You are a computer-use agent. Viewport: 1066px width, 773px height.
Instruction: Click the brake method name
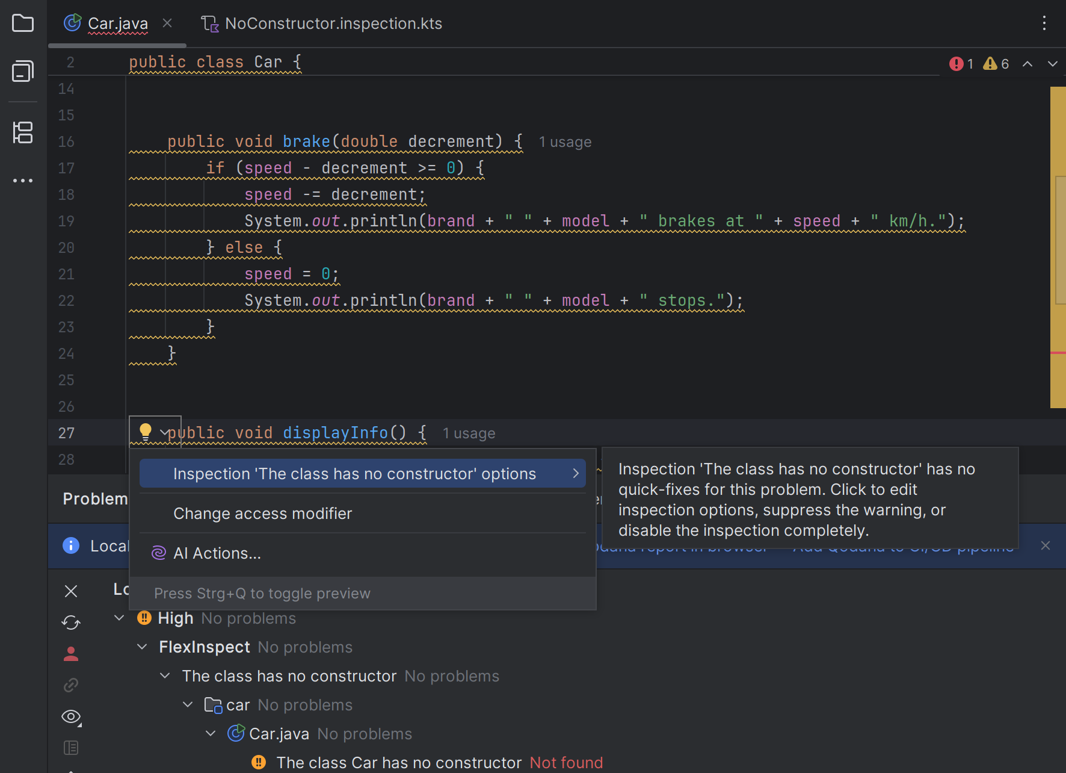(306, 141)
